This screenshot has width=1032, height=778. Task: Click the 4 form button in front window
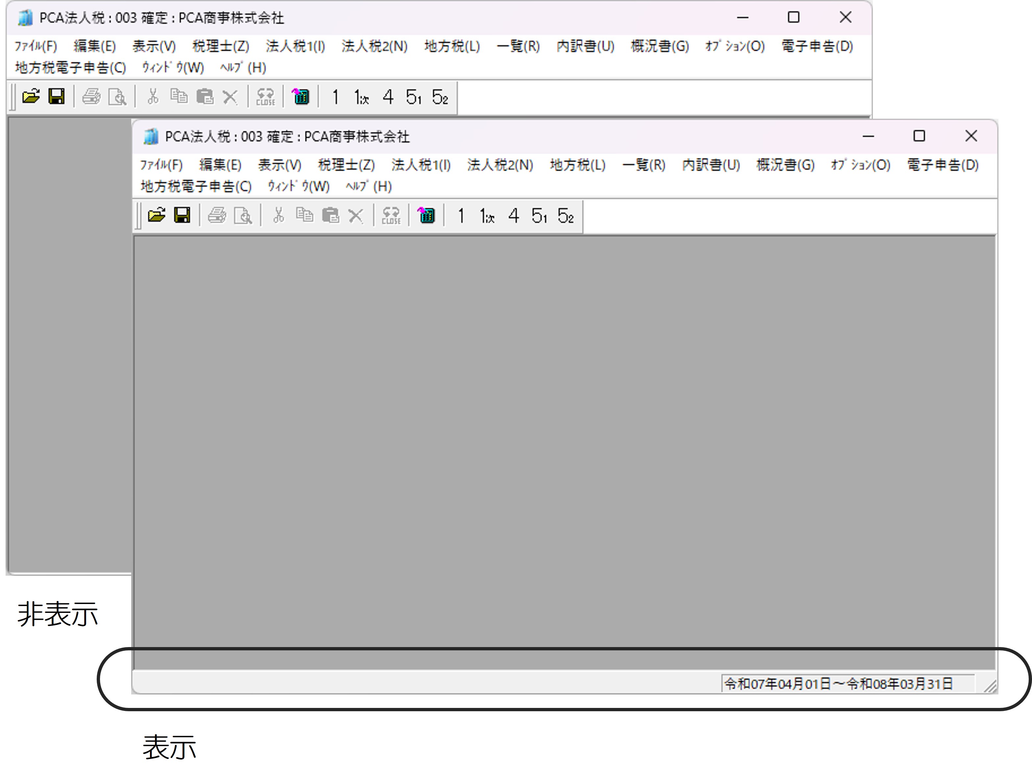514,215
